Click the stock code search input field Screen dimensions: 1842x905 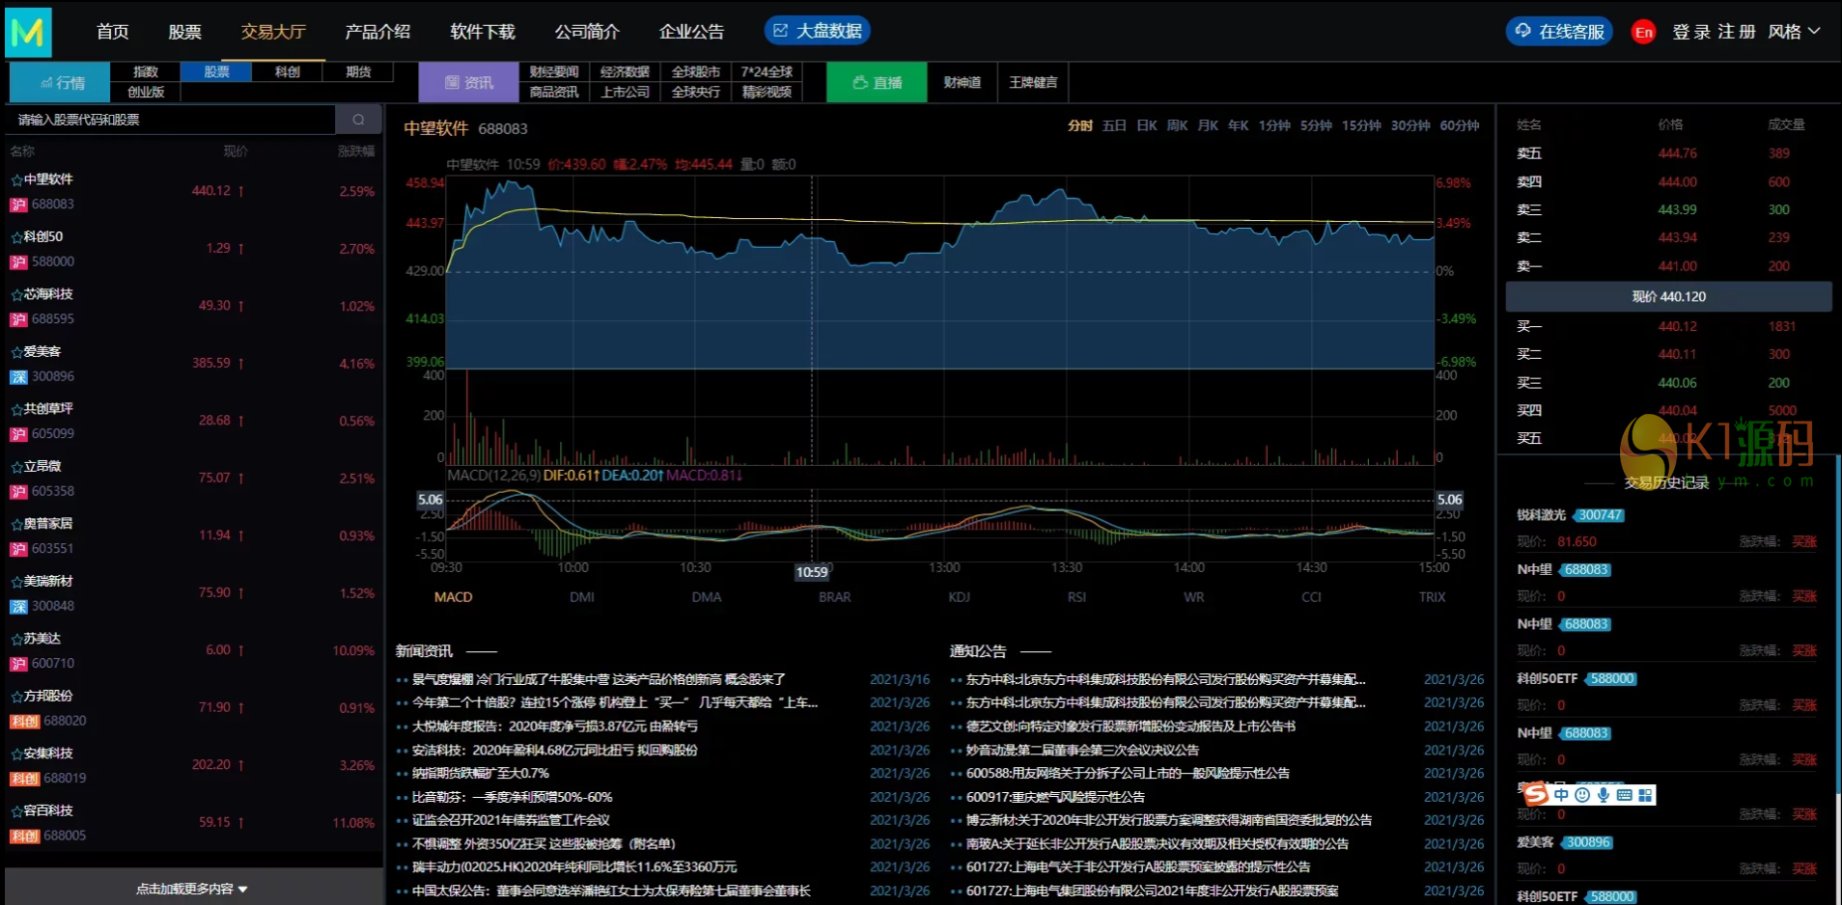point(172,120)
